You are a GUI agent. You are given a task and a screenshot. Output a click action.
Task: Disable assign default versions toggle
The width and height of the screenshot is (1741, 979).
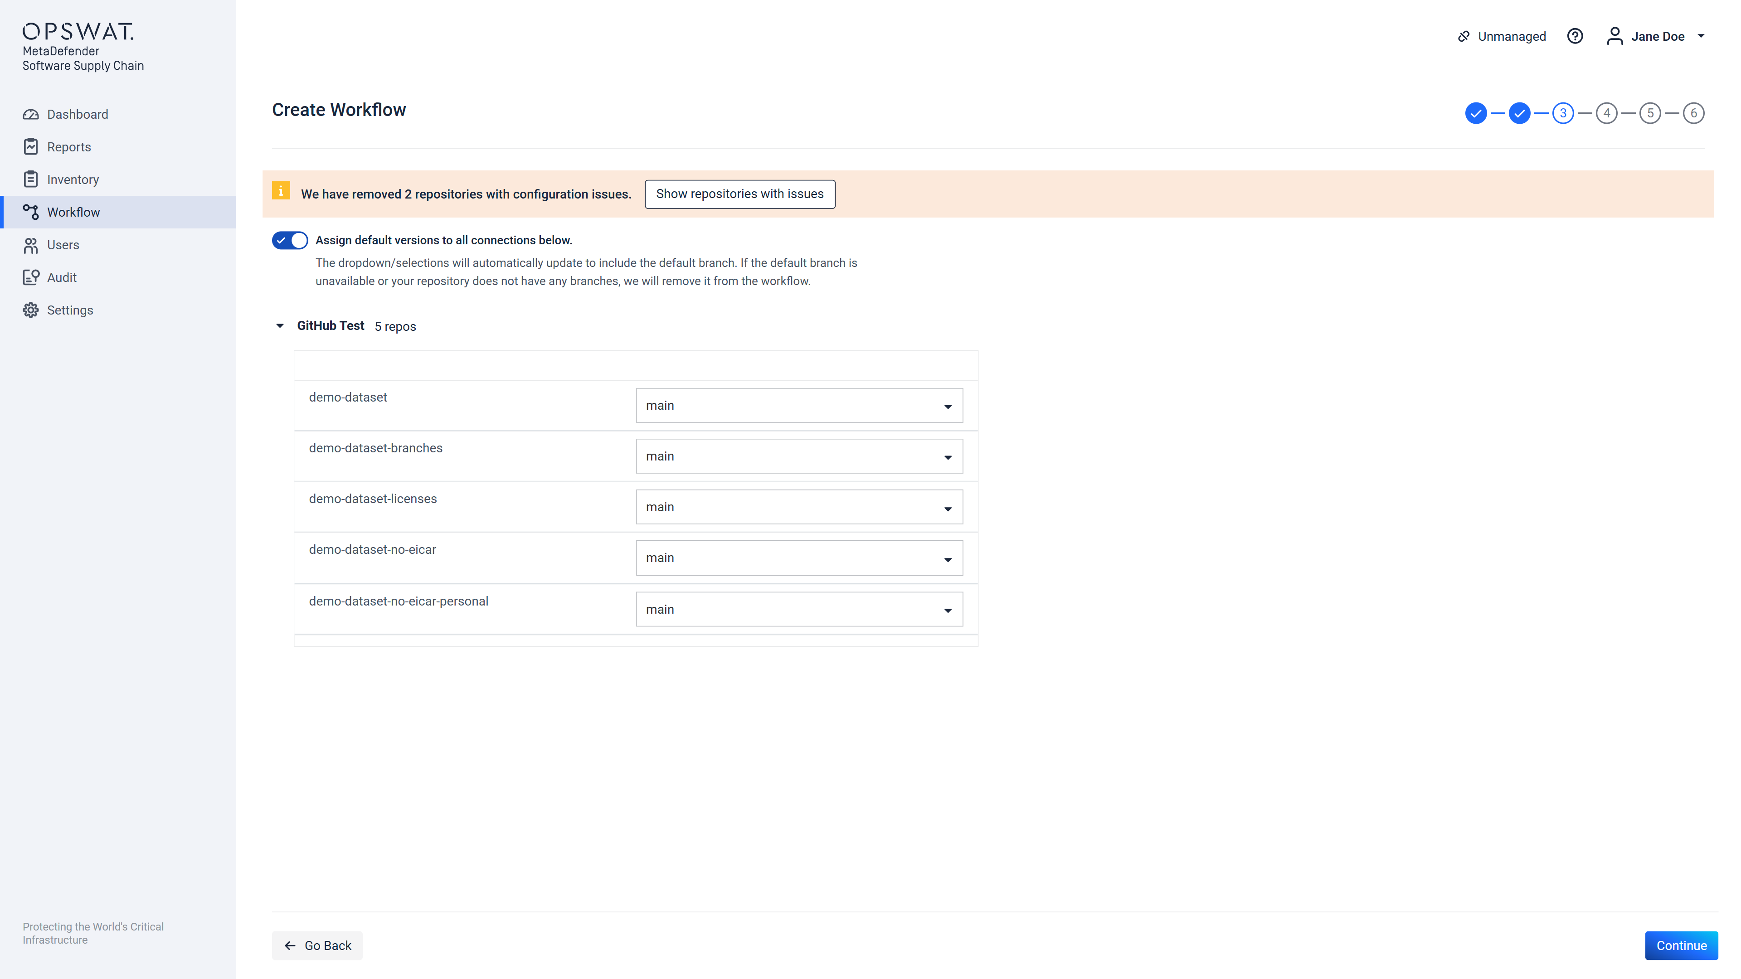pyautogui.click(x=290, y=241)
